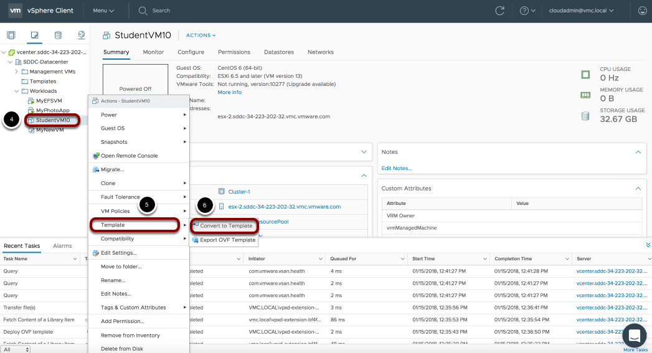Switch to the Configure tab

(191, 52)
